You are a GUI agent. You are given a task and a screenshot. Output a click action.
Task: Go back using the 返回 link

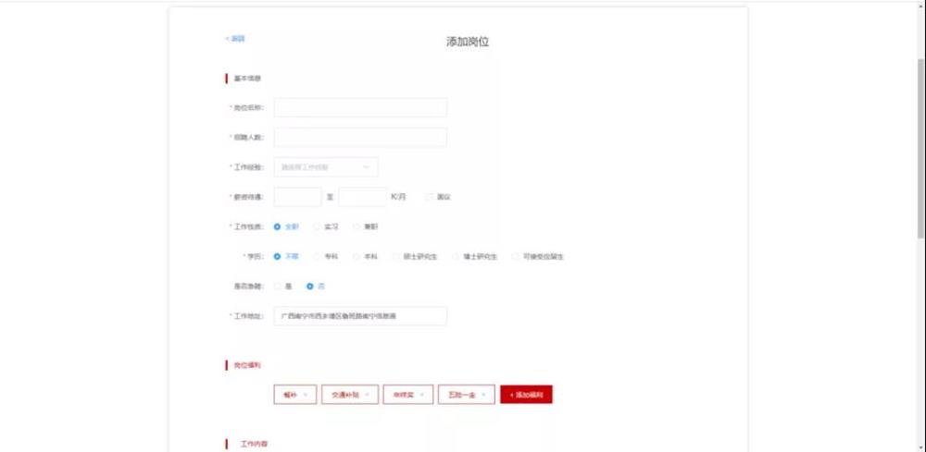pos(235,39)
